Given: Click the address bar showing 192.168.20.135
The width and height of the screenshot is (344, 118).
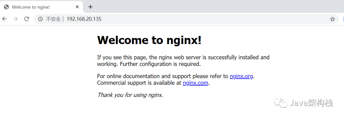Looking at the screenshot, I should pos(186,19).
